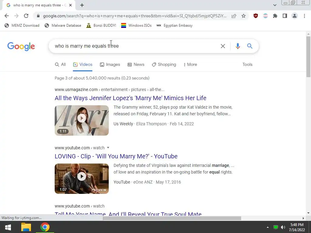Play the LOVING clip thumbnail
The height and width of the screenshot is (233, 311).
(x=82, y=178)
